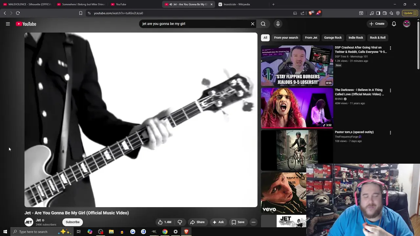Open the Brave VPN shield icon
This screenshot has width=420, height=236.
click(x=398, y=13)
